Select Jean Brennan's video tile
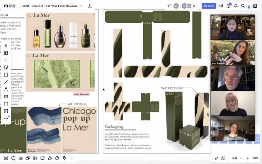The image size is (262, 164). click(233, 53)
